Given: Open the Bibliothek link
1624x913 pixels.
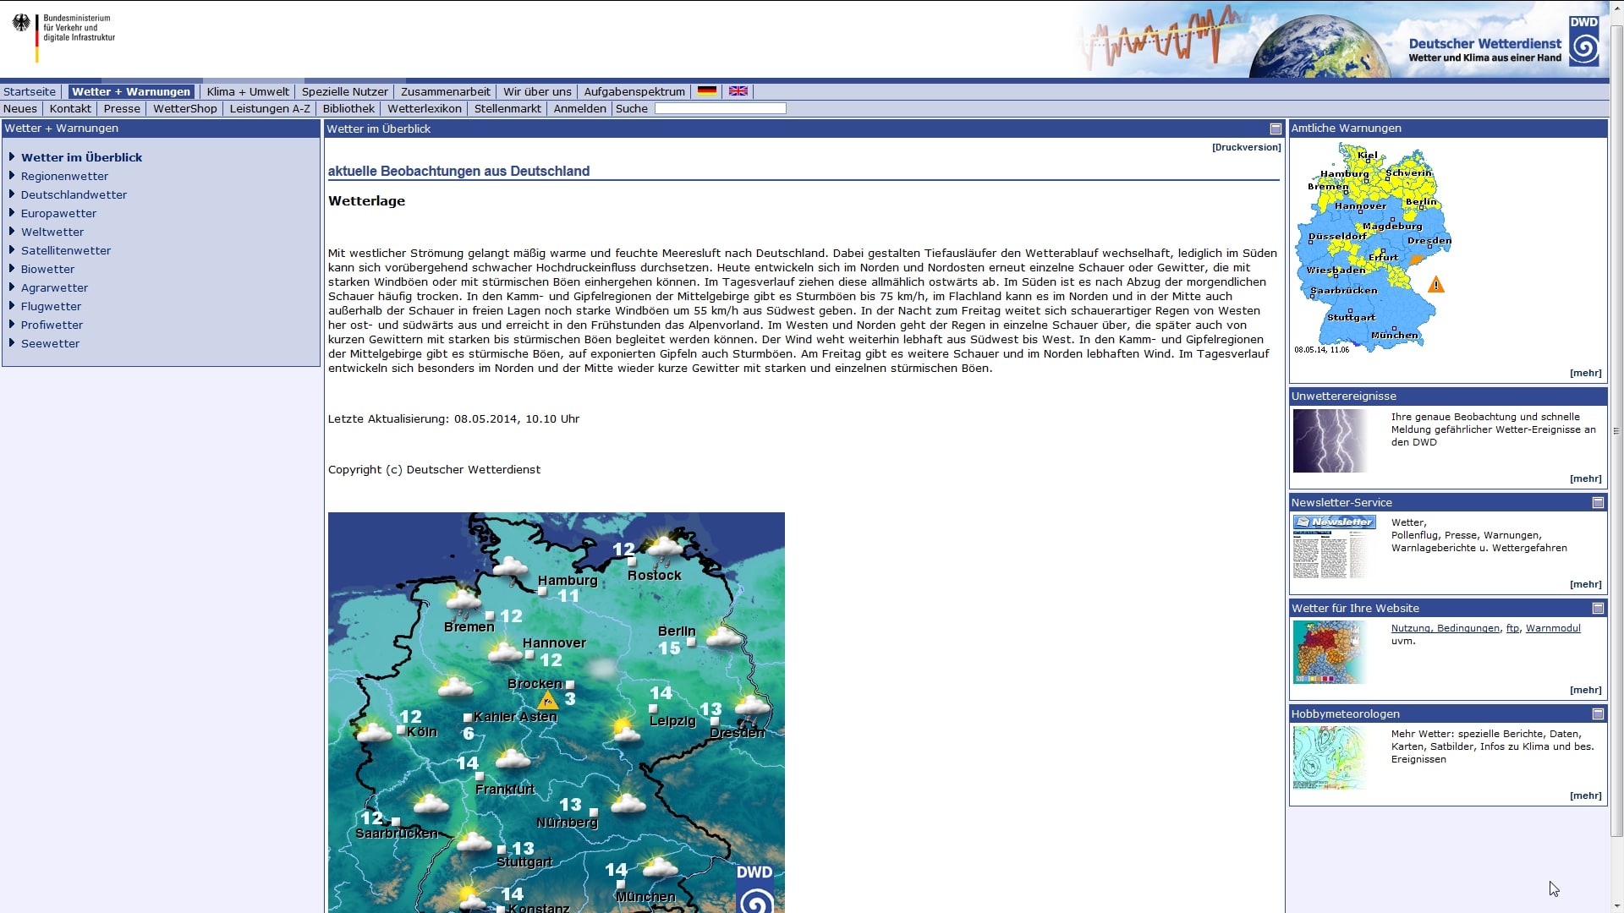Looking at the screenshot, I should coord(348,108).
